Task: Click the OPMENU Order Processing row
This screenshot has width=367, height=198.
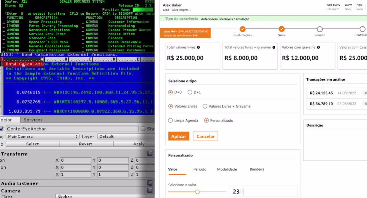Action: tap(33, 22)
